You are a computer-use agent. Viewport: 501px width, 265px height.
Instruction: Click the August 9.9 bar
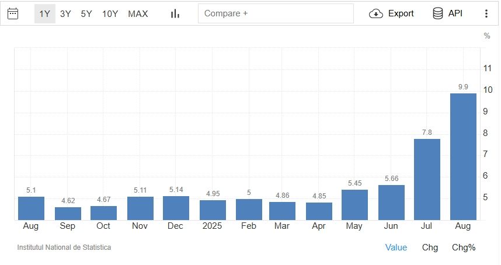click(463, 156)
